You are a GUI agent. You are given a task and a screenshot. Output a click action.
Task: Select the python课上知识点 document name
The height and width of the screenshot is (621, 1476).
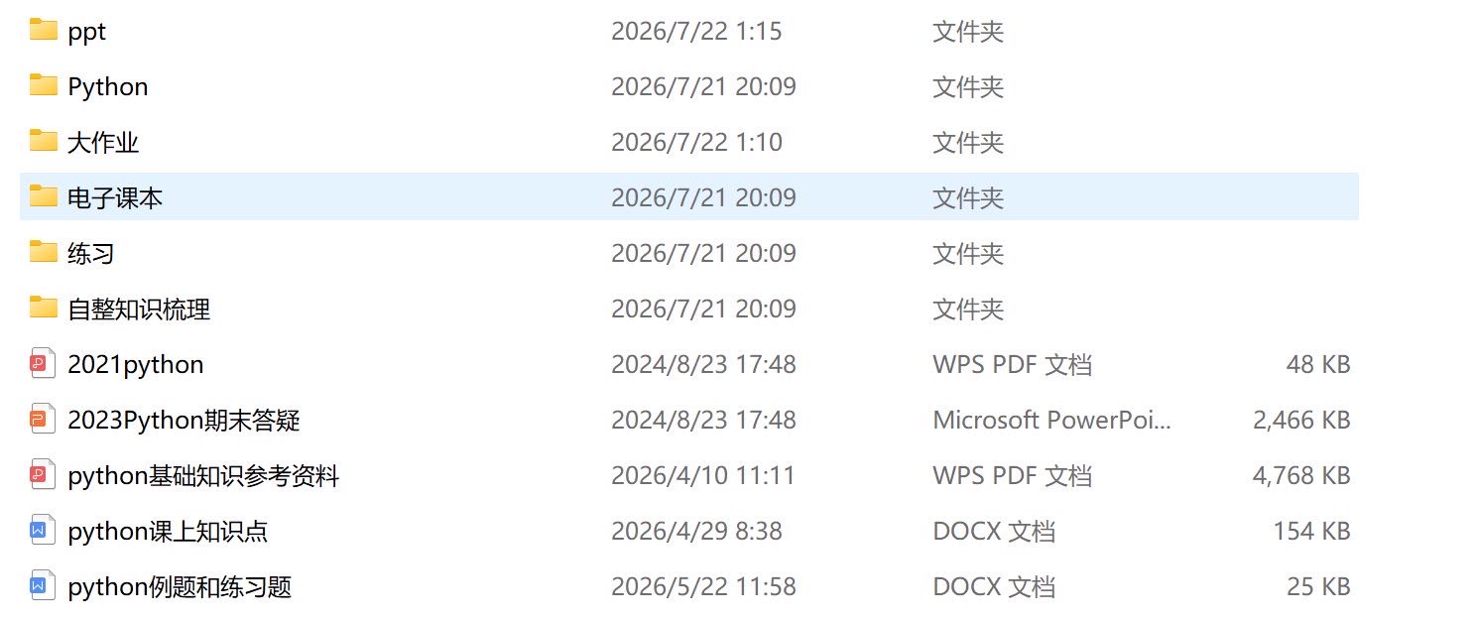[168, 532]
